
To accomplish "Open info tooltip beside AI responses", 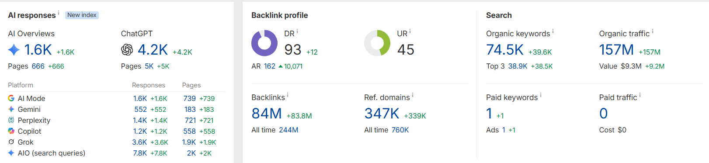I will point(59,13).
